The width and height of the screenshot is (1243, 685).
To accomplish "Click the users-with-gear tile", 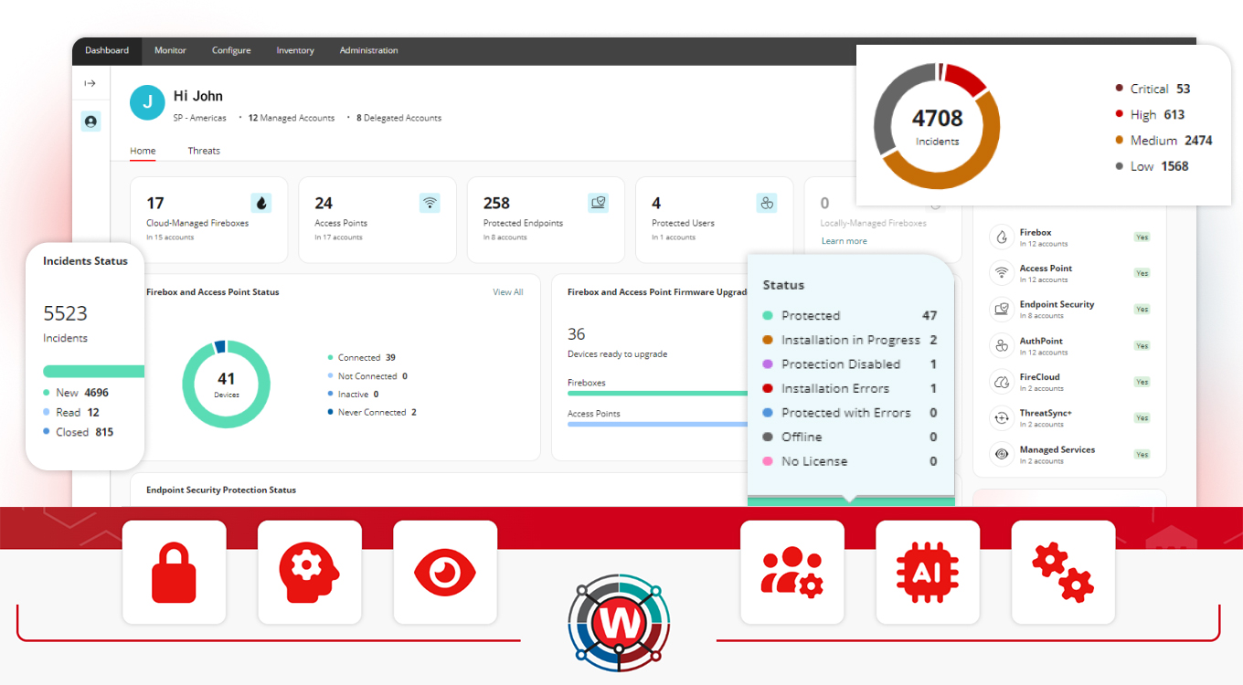I will point(792,573).
